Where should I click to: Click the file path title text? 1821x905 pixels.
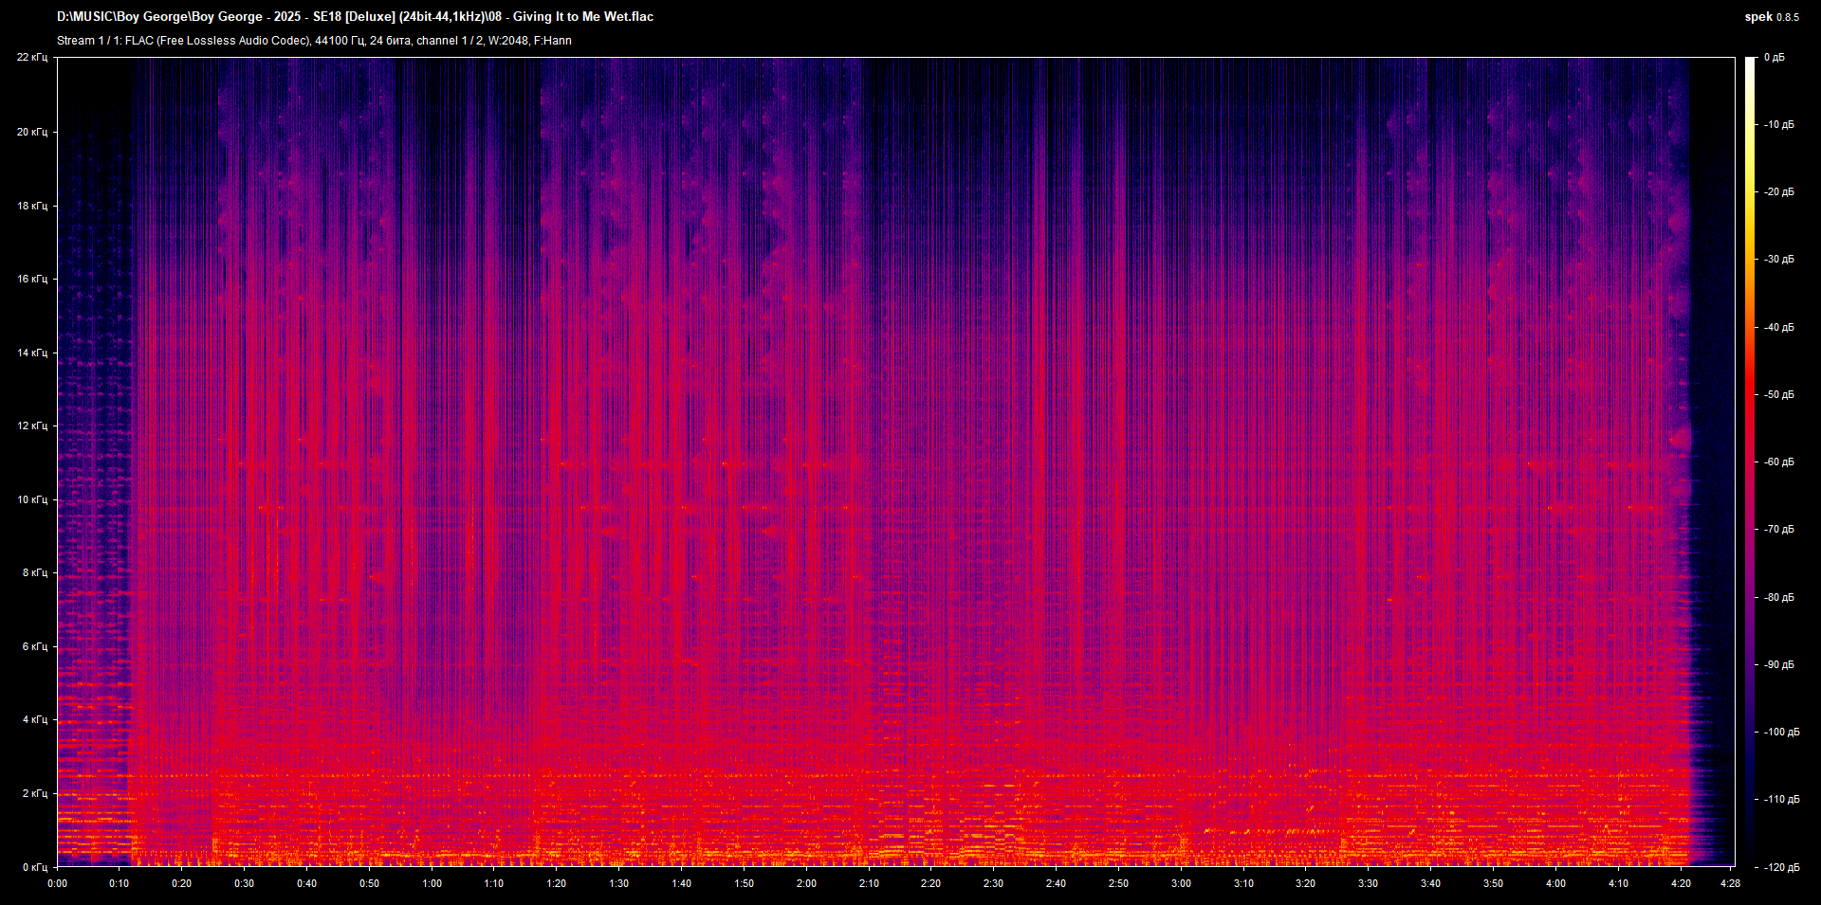click(x=355, y=17)
